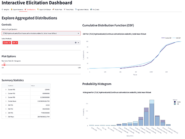The width and height of the screenshot is (185, 139).
Task: Toggle Cooke series in histogram legend
Action: point(177,102)
